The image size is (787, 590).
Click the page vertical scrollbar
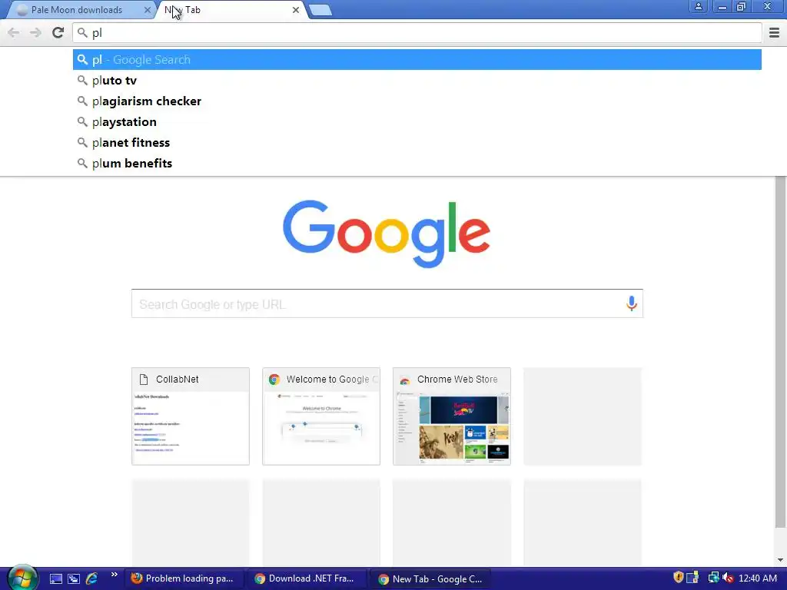click(x=780, y=351)
